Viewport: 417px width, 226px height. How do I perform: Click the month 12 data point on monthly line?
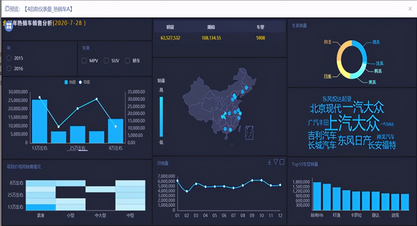pyautogui.click(x=280, y=185)
